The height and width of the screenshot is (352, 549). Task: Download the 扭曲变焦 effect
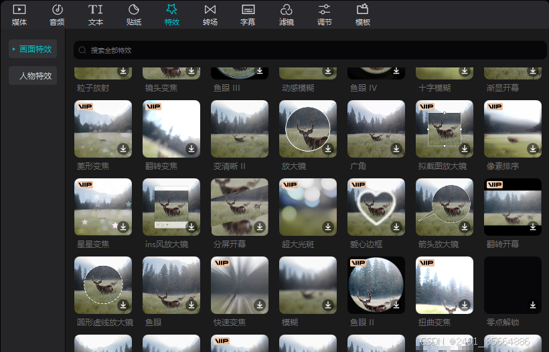coord(464,305)
